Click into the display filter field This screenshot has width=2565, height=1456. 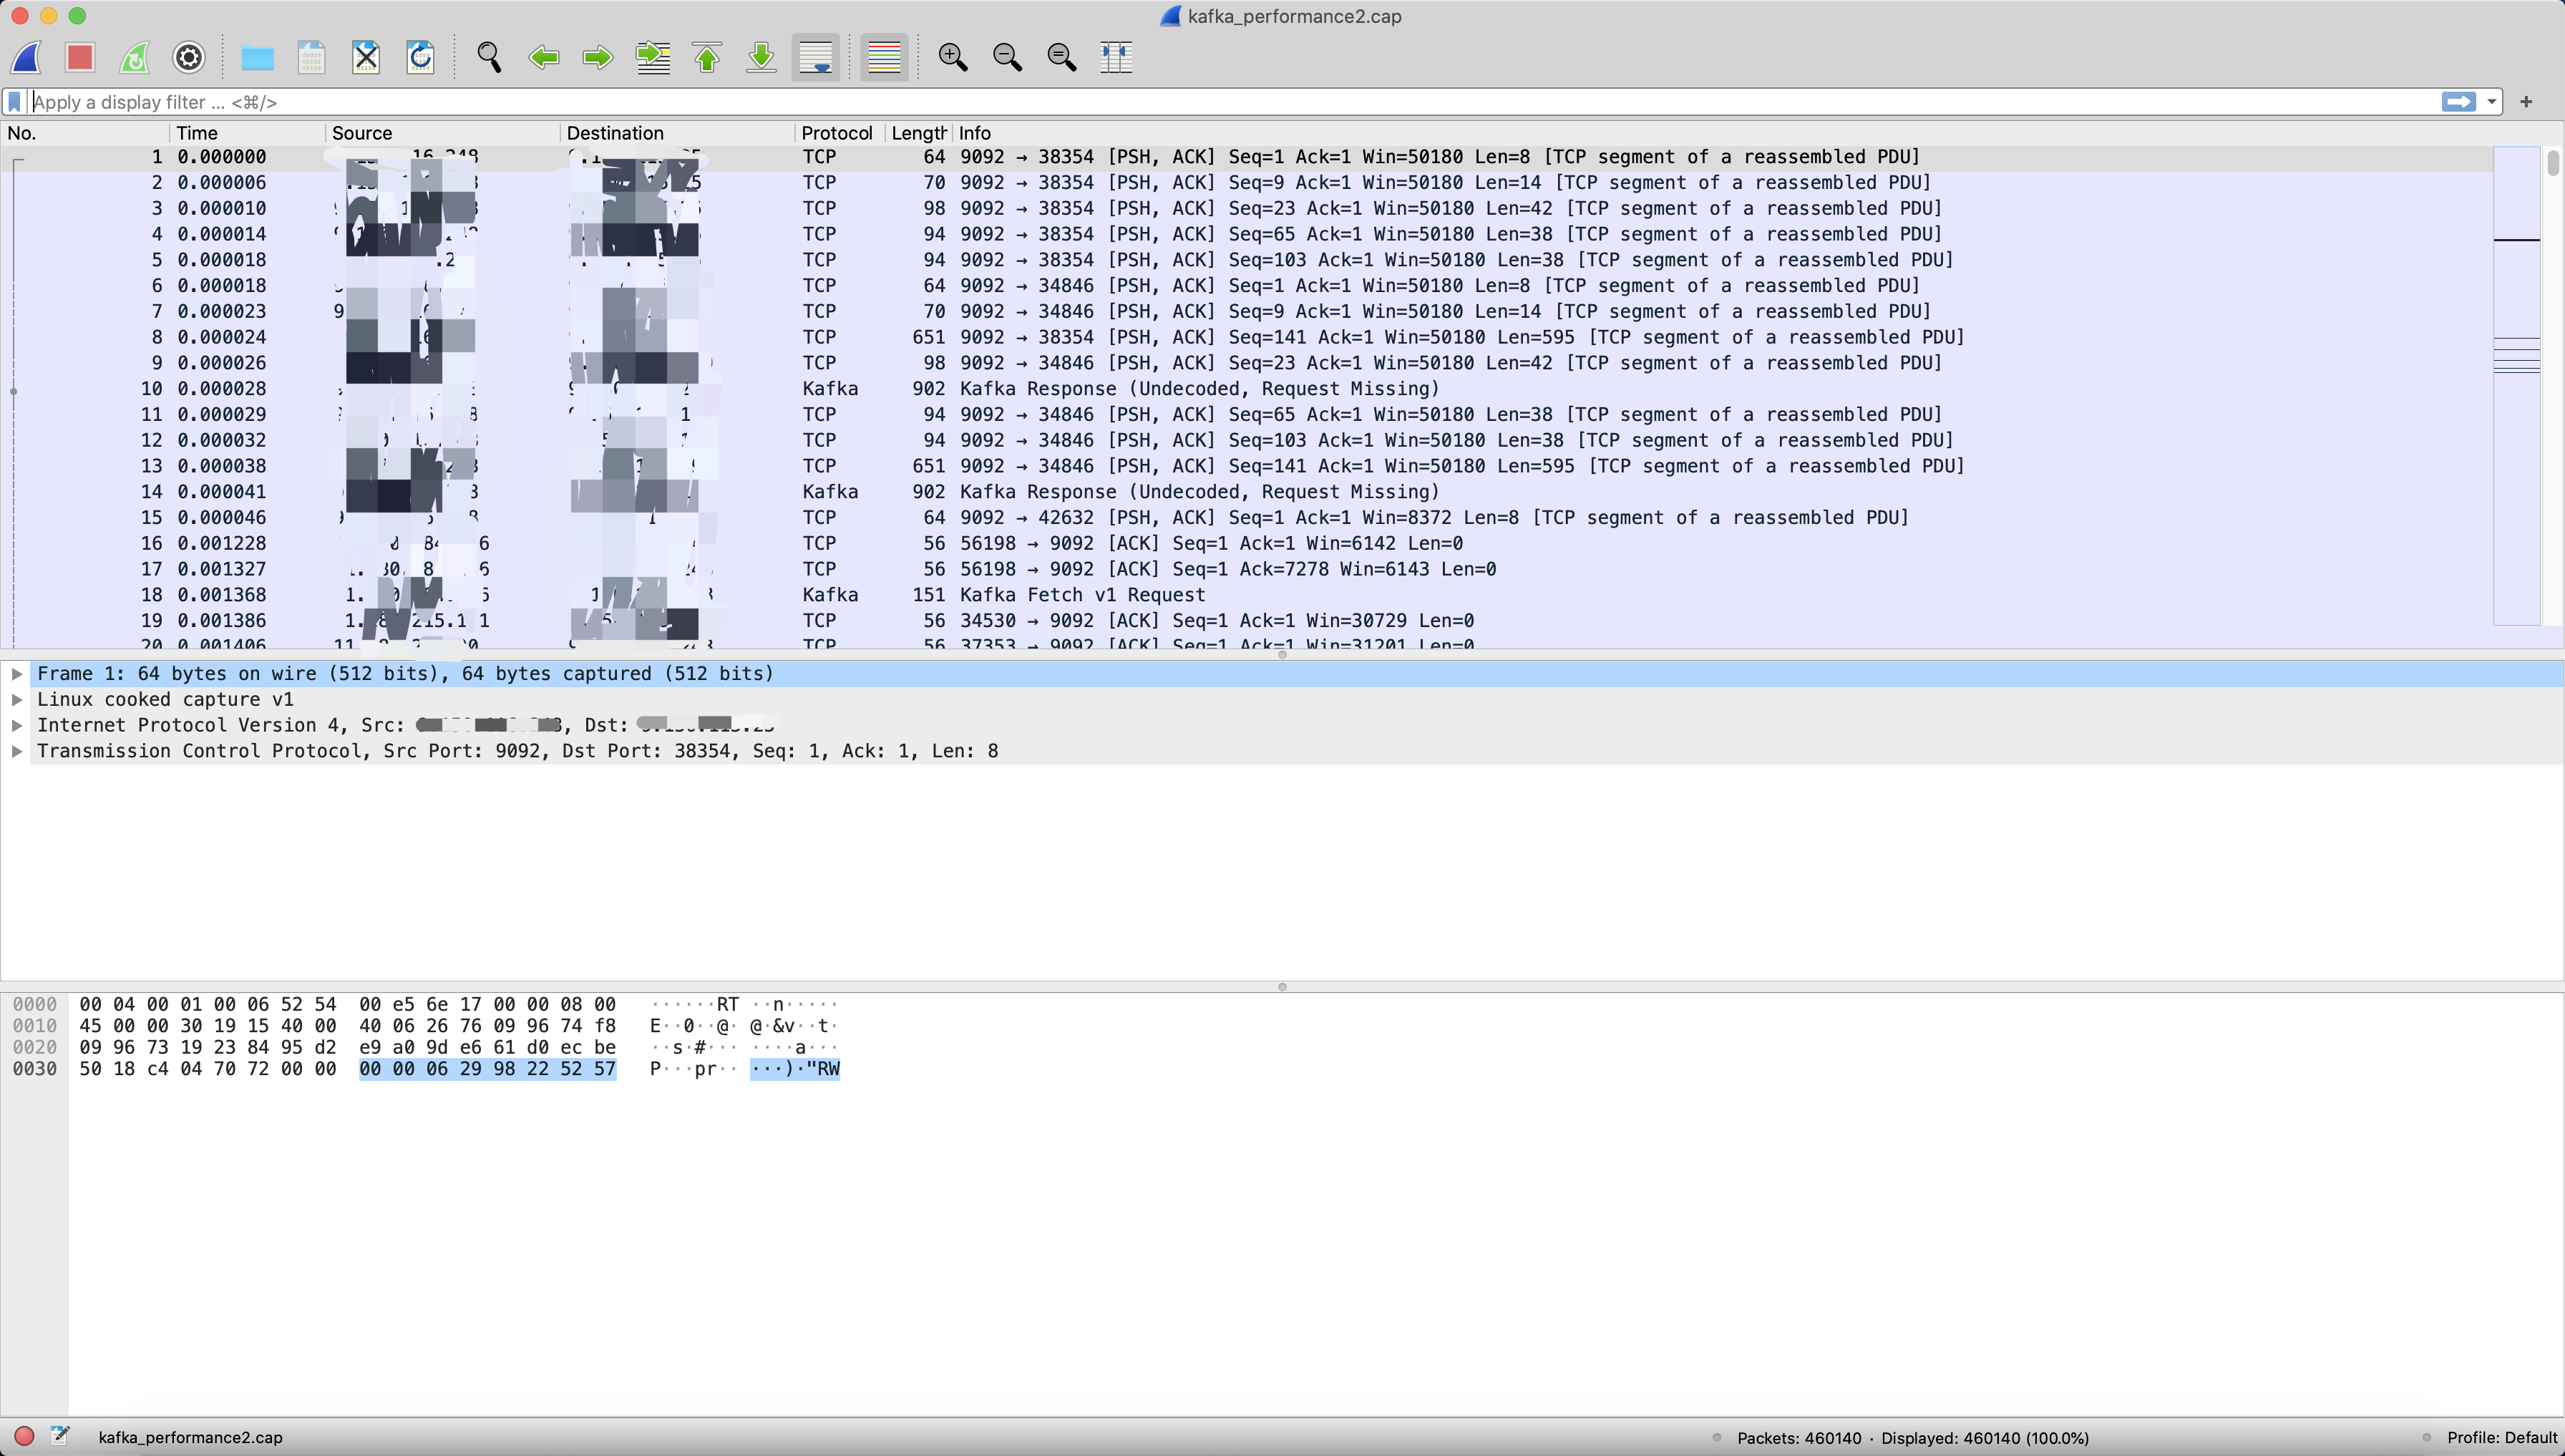(1199, 102)
